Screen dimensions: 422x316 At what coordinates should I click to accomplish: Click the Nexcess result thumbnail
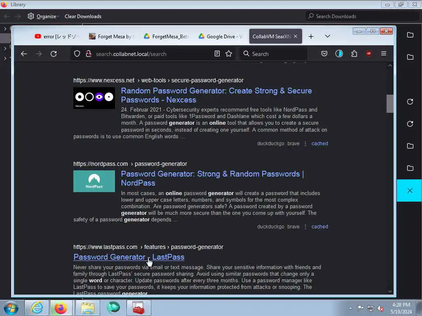tap(94, 98)
